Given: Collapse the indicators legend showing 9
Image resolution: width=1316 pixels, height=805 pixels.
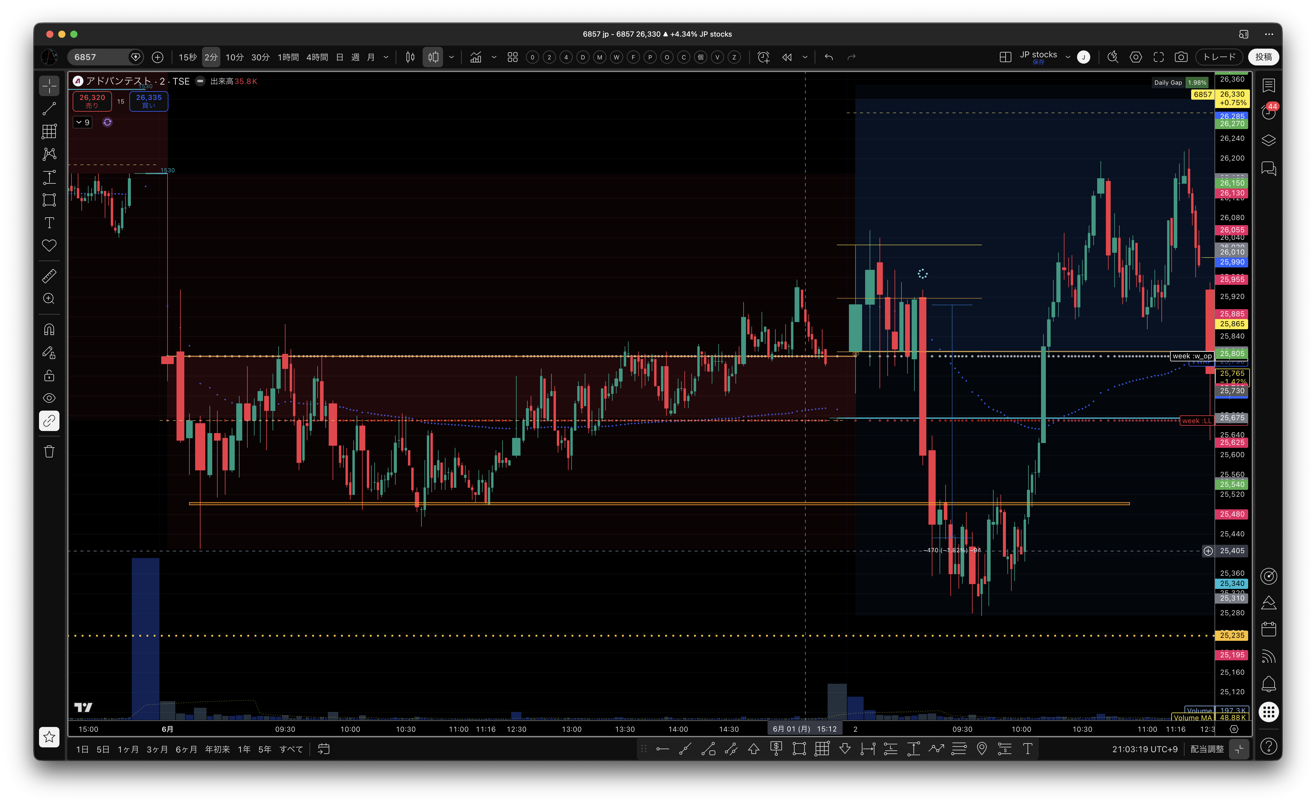Looking at the screenshot, I should 83,122.
